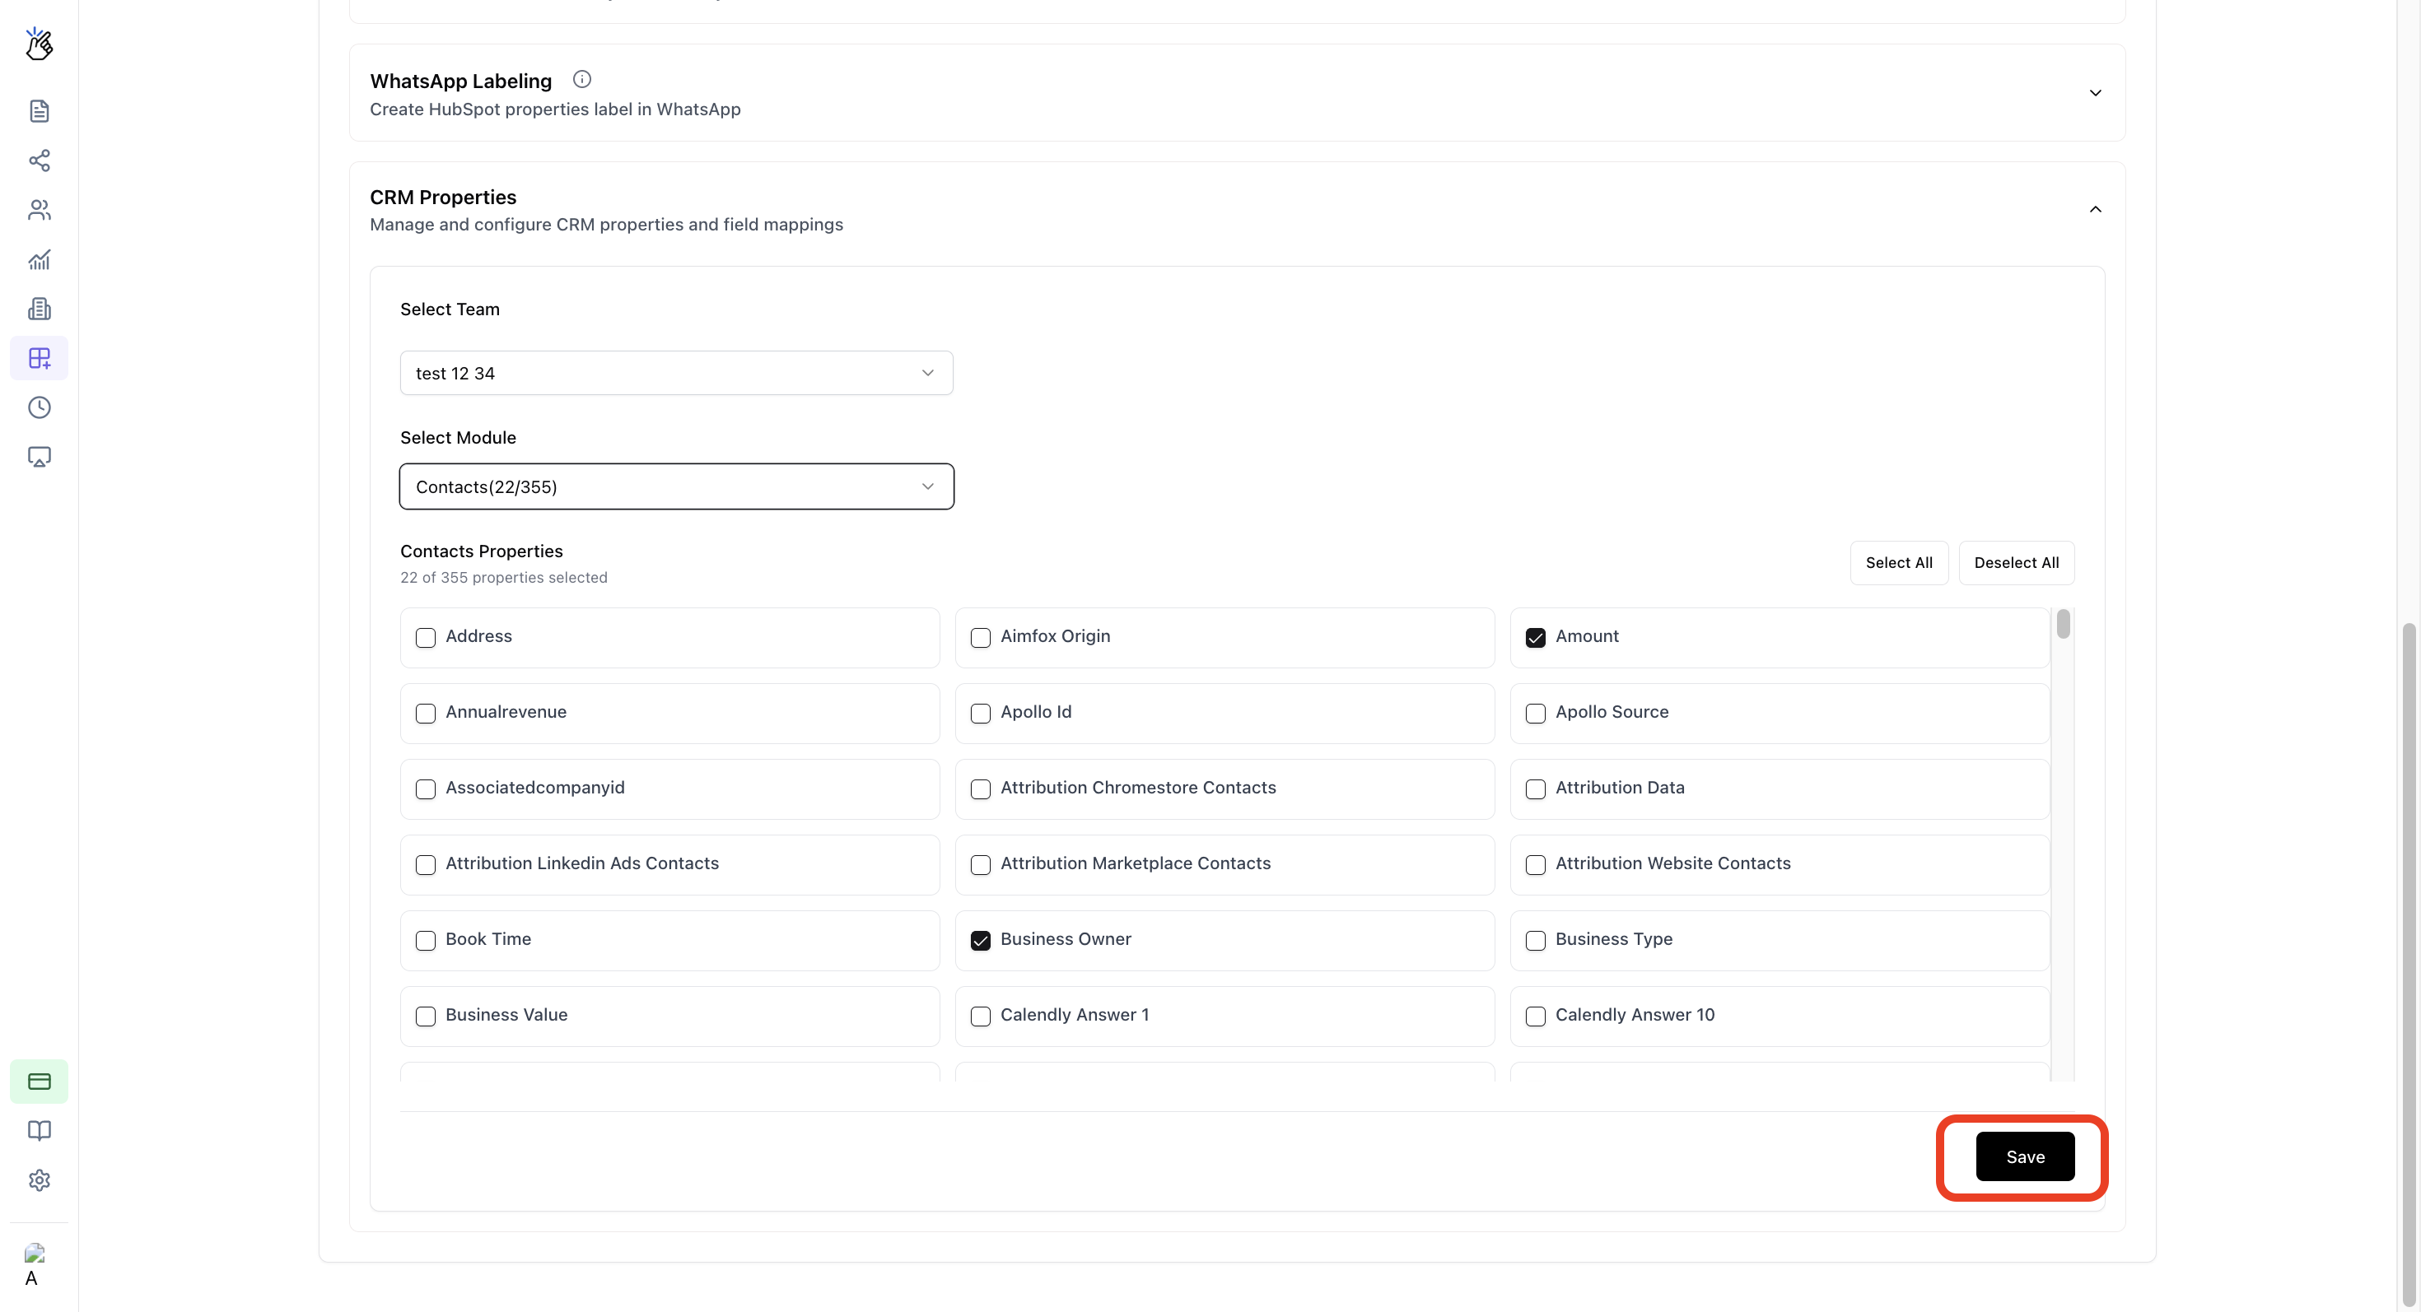
Task: Click the share nodes sidebar icon
Action: click(39, 161)
